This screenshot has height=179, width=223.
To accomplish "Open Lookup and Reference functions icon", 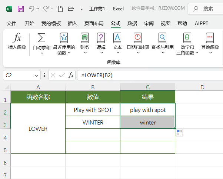I will (x=162, y=38).
